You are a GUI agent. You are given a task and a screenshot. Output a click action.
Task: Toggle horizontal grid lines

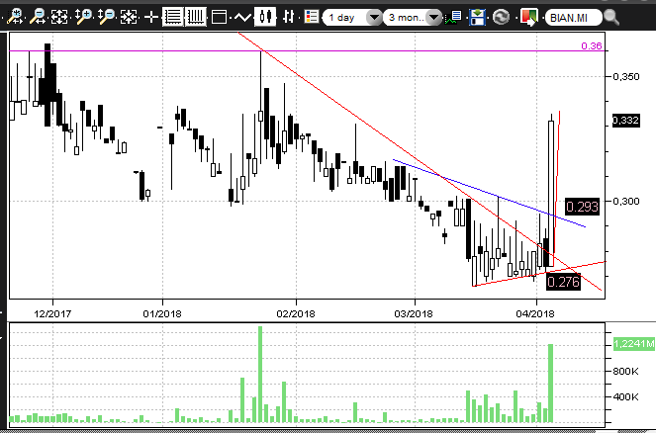pos(172,17)
